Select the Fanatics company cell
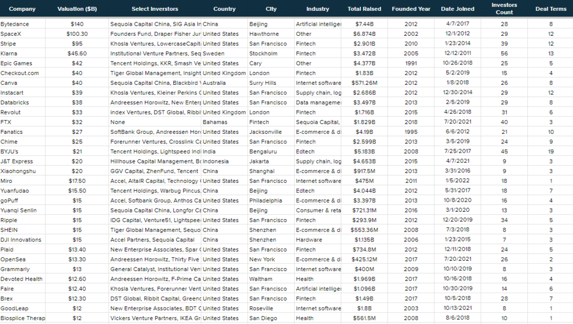573x324 pixels. [x=23, y=132]
